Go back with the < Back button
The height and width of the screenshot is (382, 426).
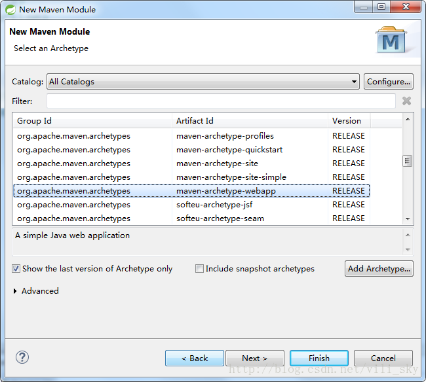point(195,358)
